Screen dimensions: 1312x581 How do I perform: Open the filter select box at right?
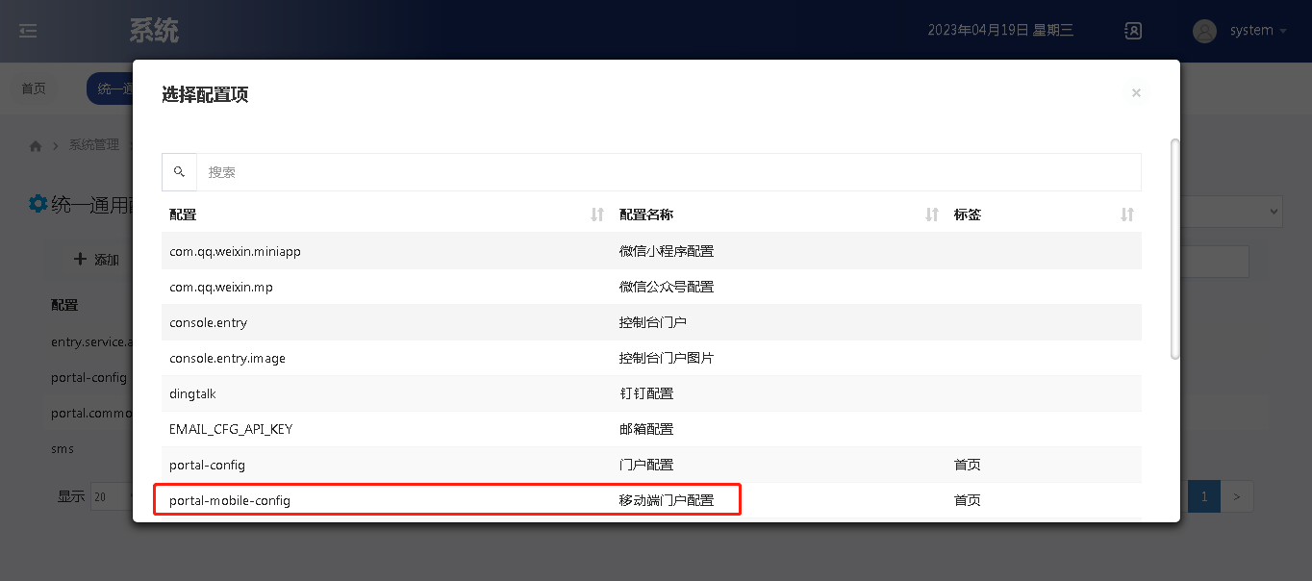coord(1233,211)
